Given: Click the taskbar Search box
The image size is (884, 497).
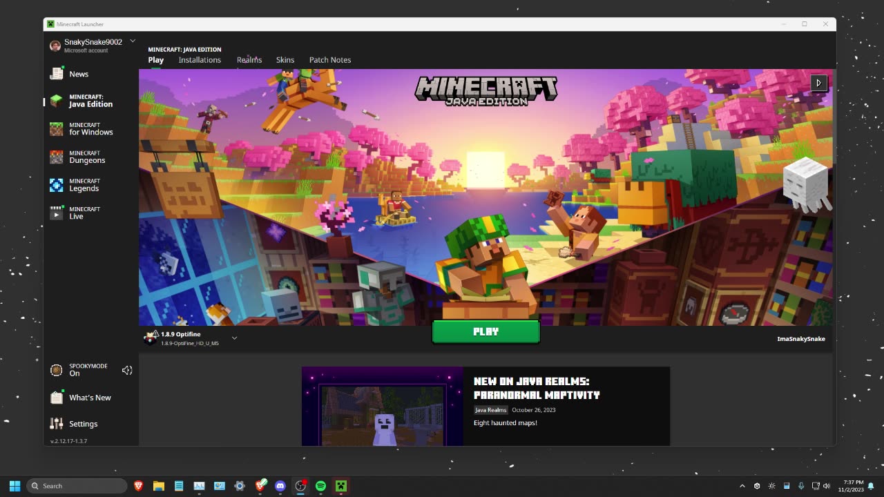Looking at the screenshot, I should pyautogui.click(x=77, y=486).
